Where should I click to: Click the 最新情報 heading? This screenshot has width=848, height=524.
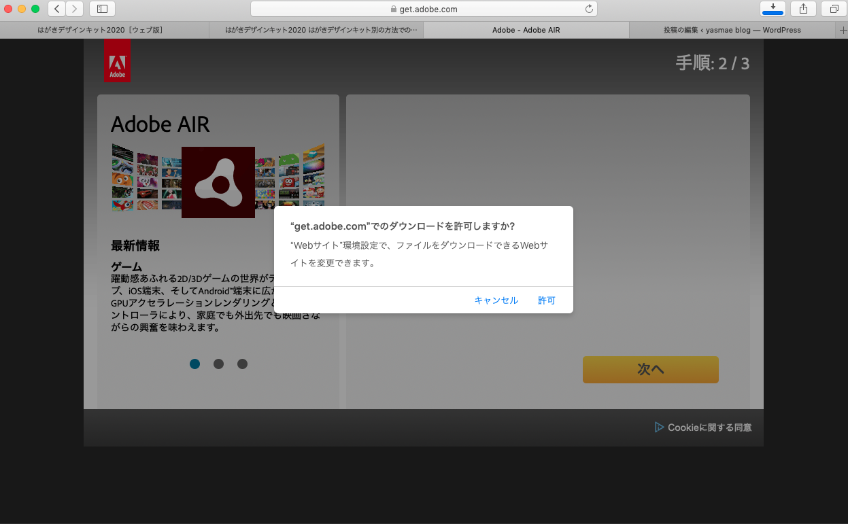pyautogui.click(x=135, y=246)
